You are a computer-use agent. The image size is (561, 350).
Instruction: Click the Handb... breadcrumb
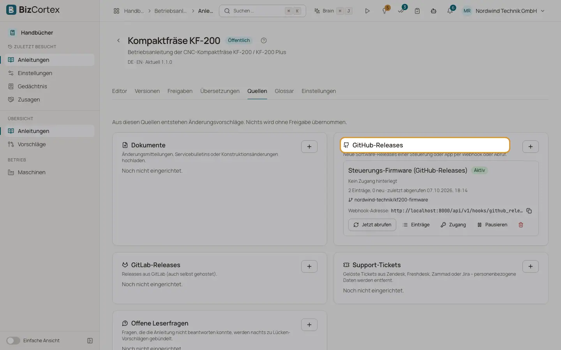coord(134,11)
